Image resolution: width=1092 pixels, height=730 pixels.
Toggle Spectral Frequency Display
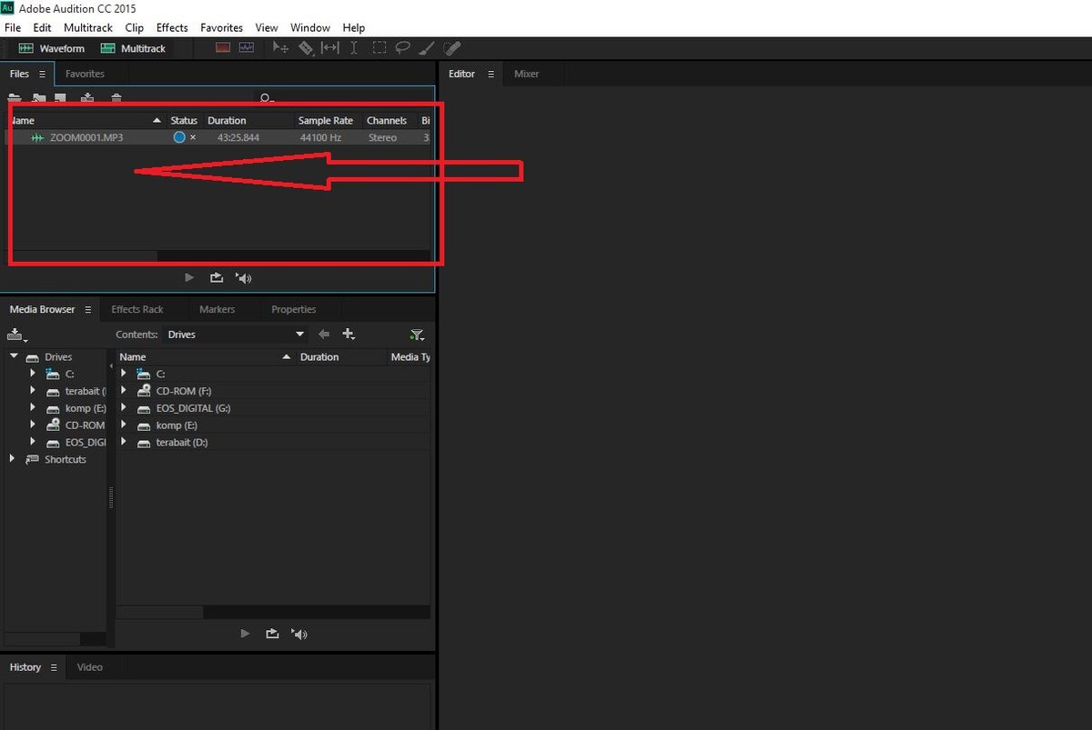(223, 48)
